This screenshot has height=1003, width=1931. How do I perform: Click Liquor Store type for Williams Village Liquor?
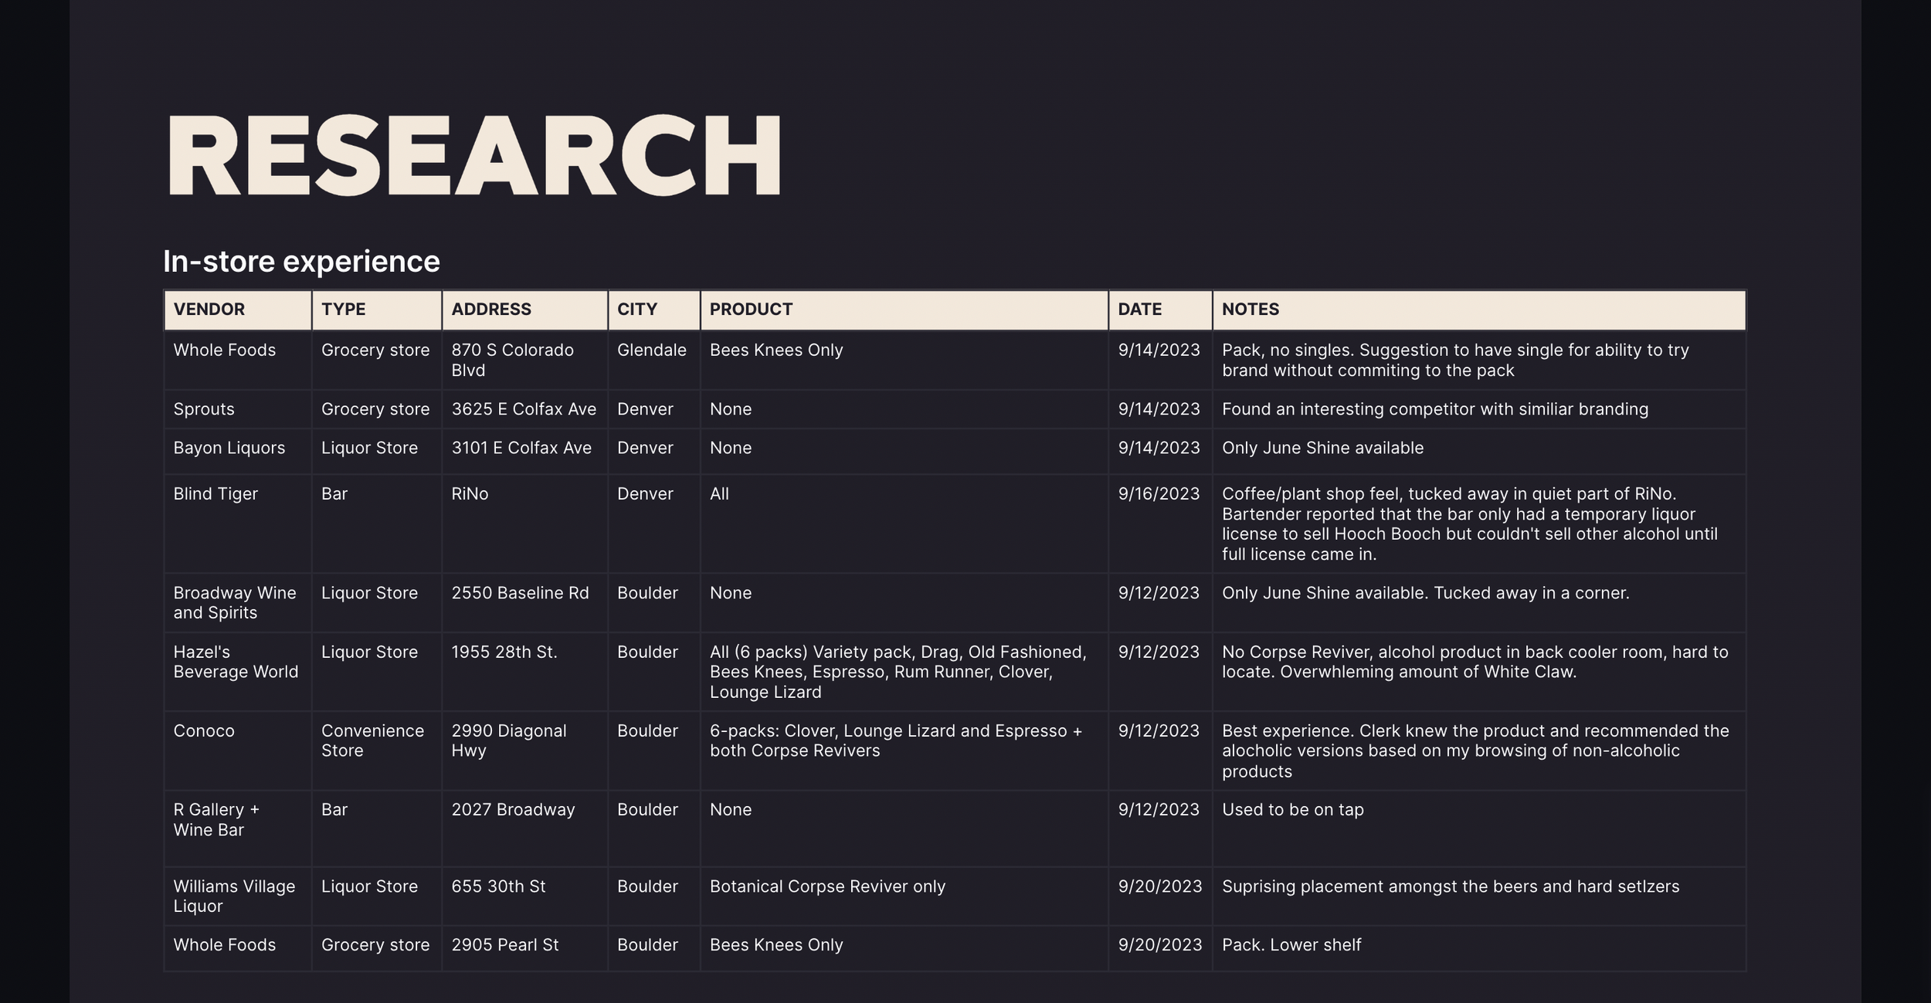[x=377, y=896]
